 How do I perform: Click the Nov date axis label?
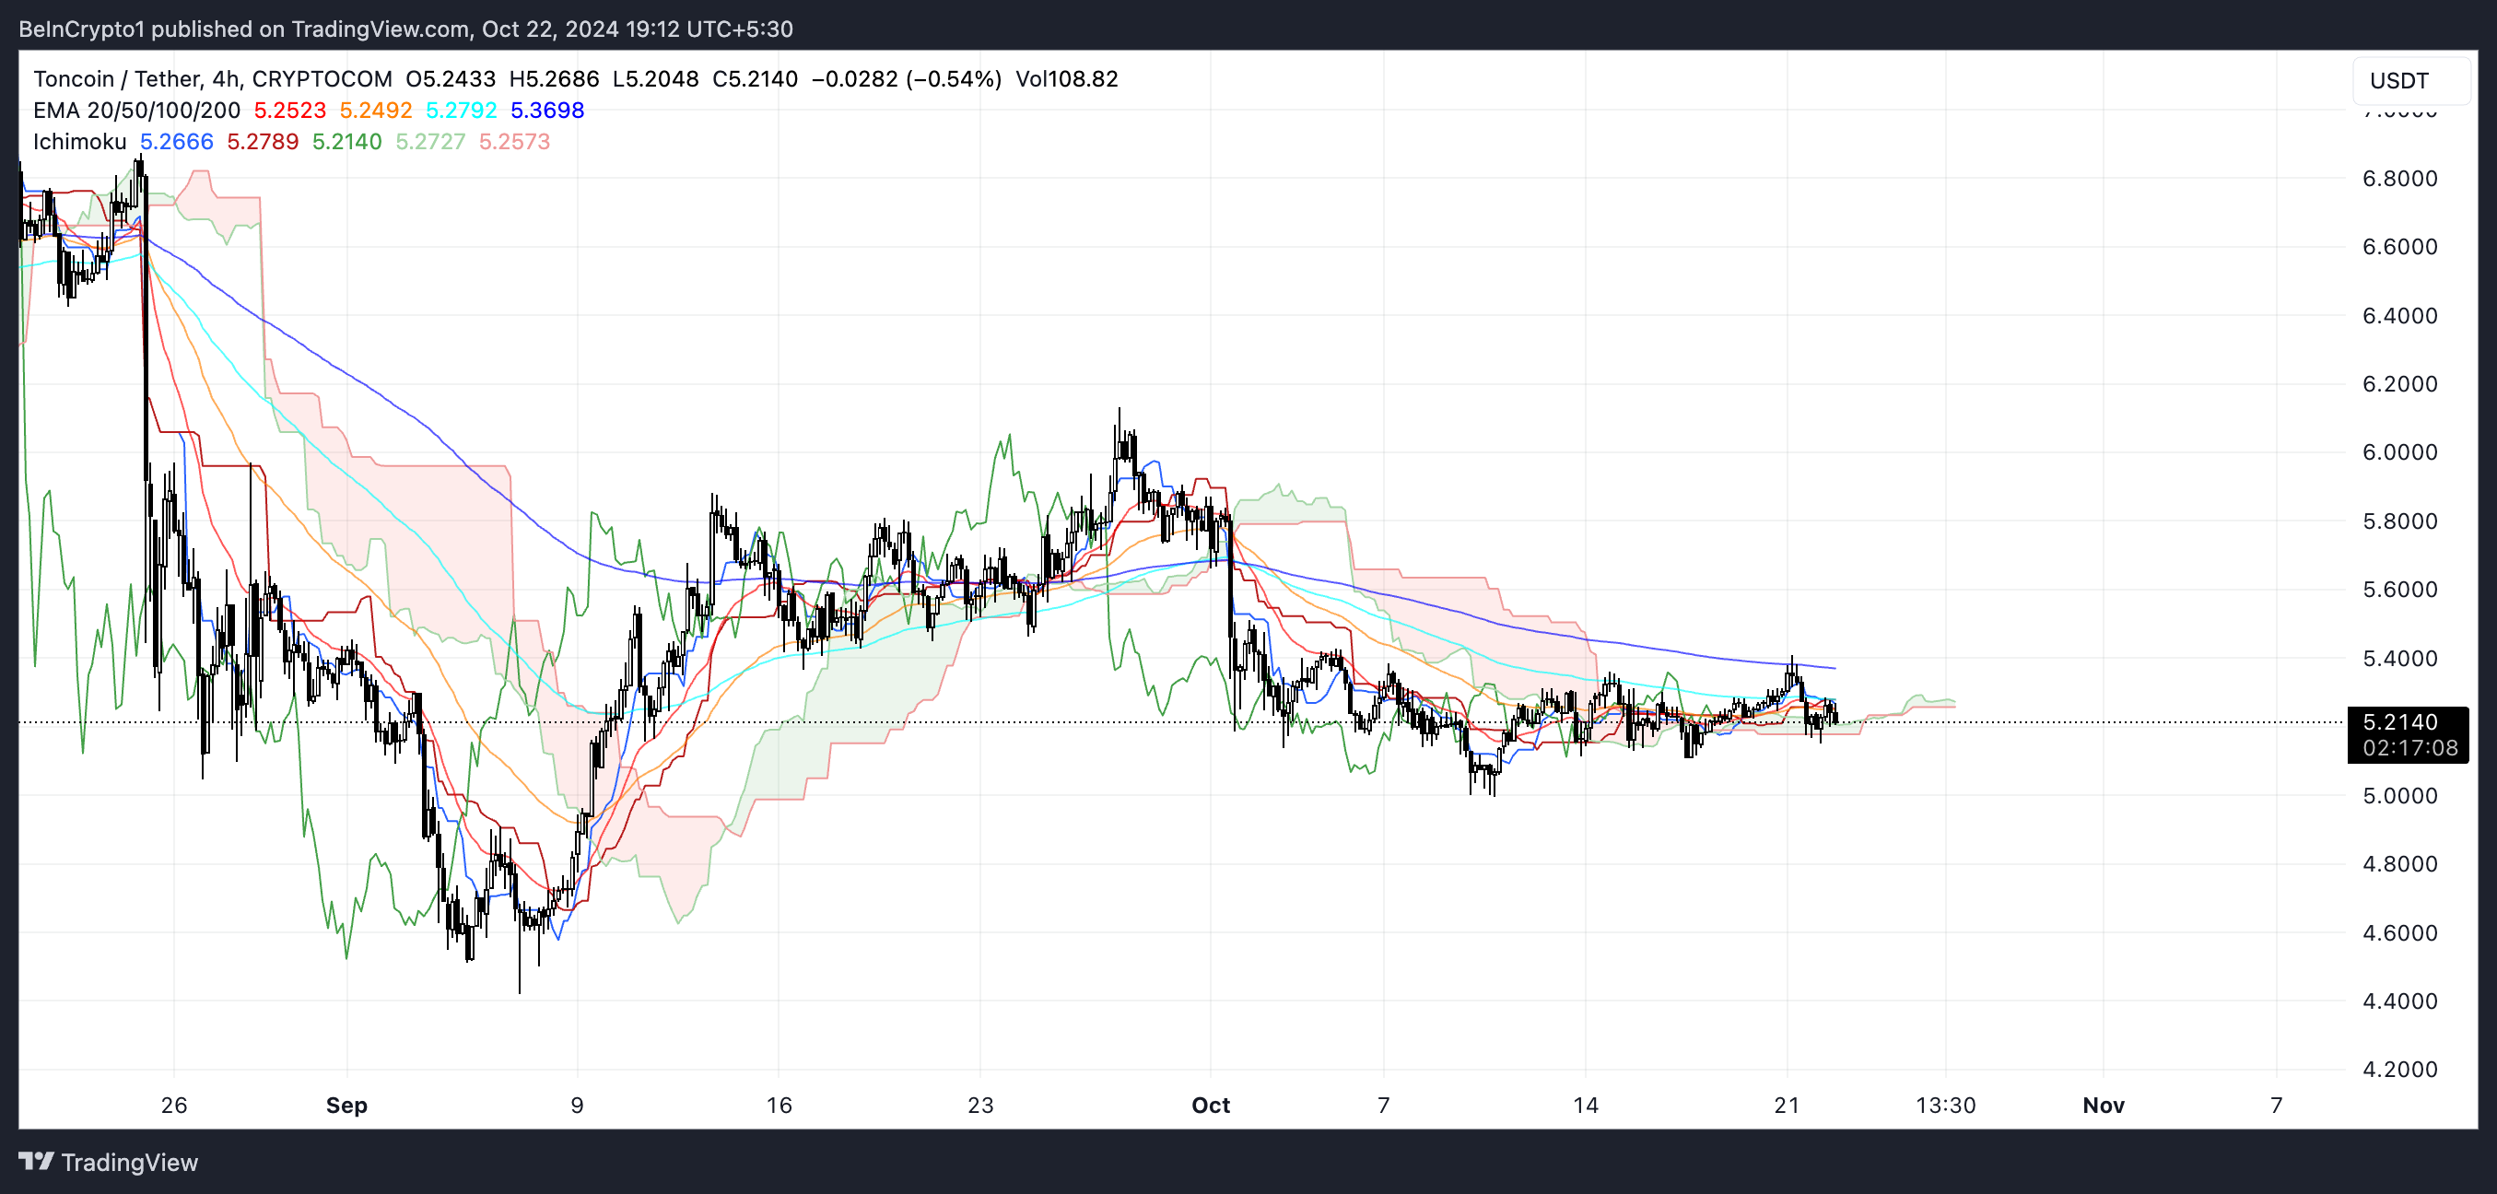2103,1105
